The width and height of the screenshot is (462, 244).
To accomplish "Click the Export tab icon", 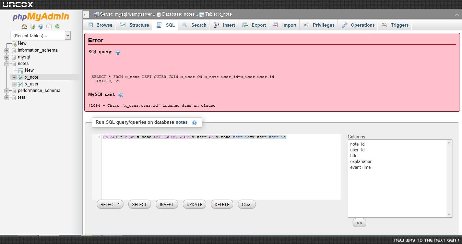I will click(245, 25).
